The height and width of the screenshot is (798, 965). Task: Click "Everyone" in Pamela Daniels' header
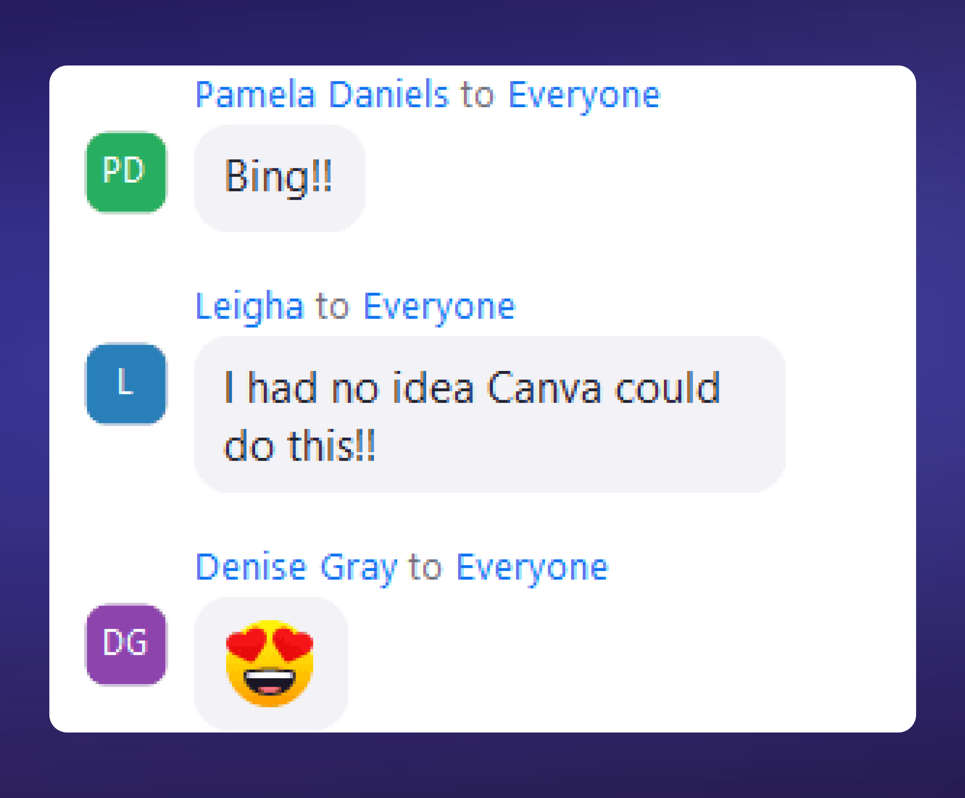(585, 96)
